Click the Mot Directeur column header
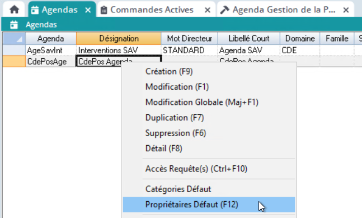 189,38
